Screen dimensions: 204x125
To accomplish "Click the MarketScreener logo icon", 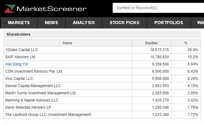I will [x=10, y=9].
